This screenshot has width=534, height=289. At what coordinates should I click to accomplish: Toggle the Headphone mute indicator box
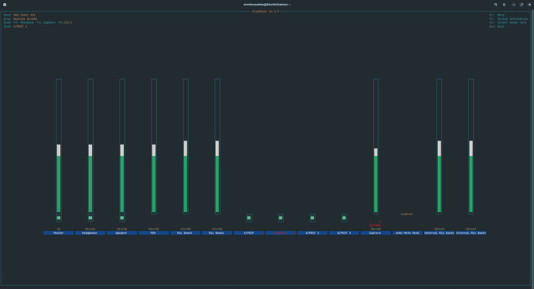coord(91,218)
